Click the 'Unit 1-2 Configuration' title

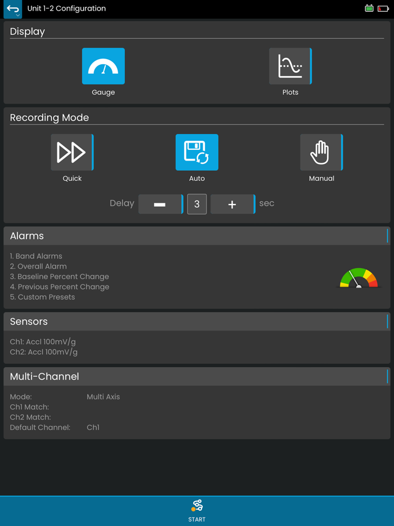[66, 8]
